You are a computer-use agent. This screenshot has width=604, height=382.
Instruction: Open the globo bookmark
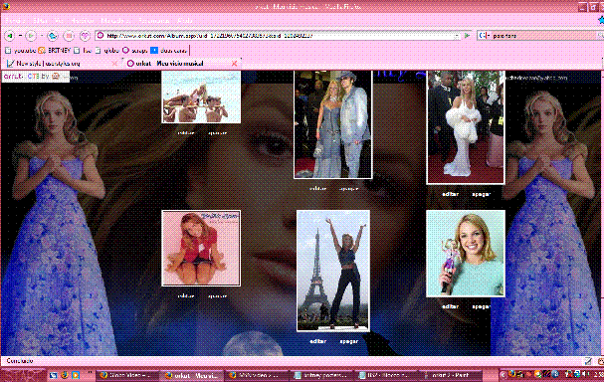(107, 51)
